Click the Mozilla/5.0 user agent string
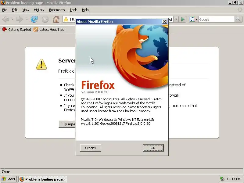 (117, 121)
